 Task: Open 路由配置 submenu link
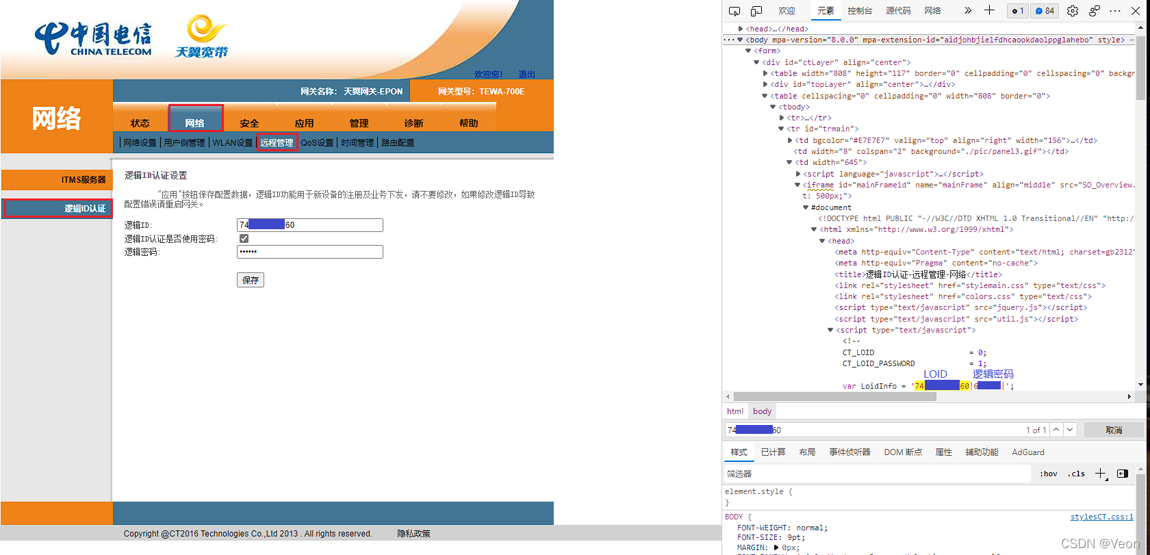[398, 142]
